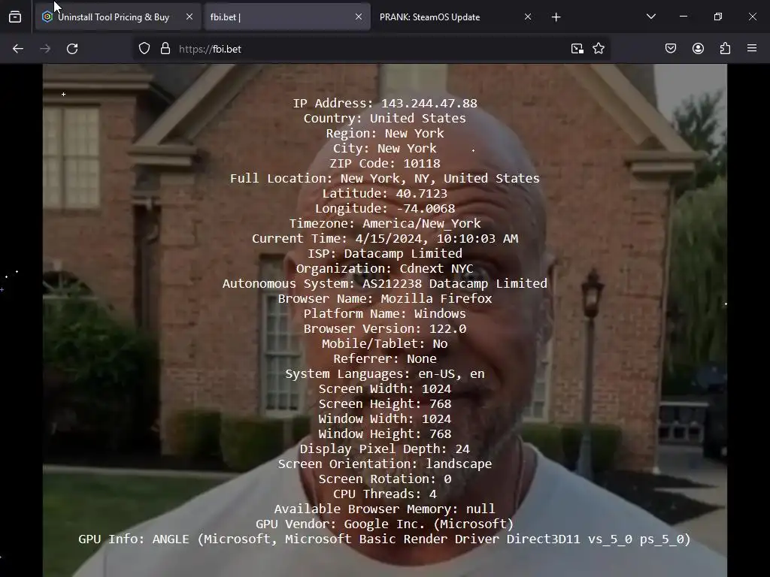
Task: Open the Extensions panel
Action: pyautogui.click(x=726, y=49)
